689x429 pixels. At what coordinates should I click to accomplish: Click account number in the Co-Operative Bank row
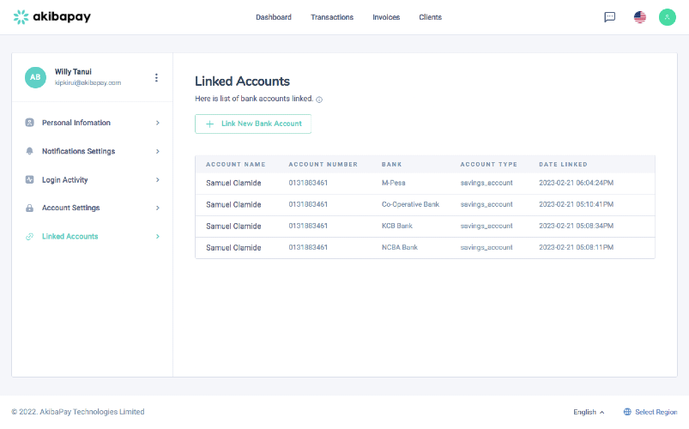(308, 204)
